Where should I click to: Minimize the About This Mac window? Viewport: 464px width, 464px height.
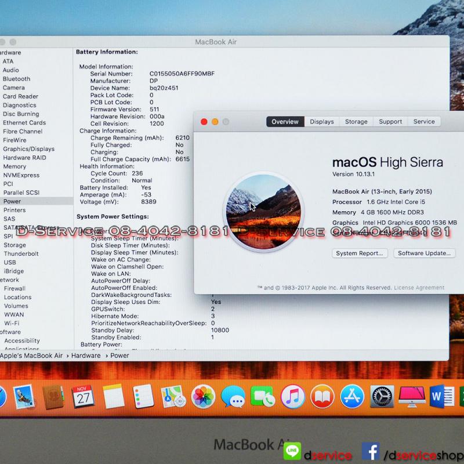click(215, 122)
